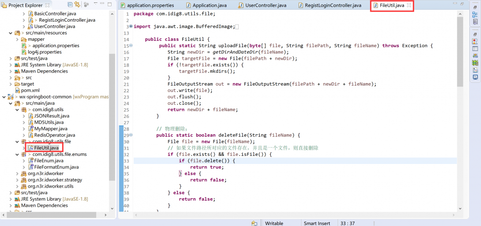Collapse uploadFile method fold at line 15
This screenshot has height=226, width=481.
pyautogui.click(x=131, y=45)
